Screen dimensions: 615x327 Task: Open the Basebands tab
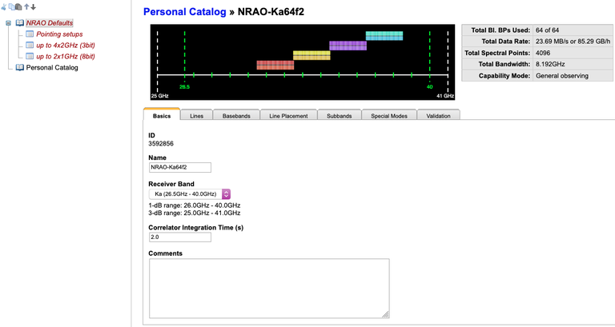pyautogui.click(x=236, y=116)
